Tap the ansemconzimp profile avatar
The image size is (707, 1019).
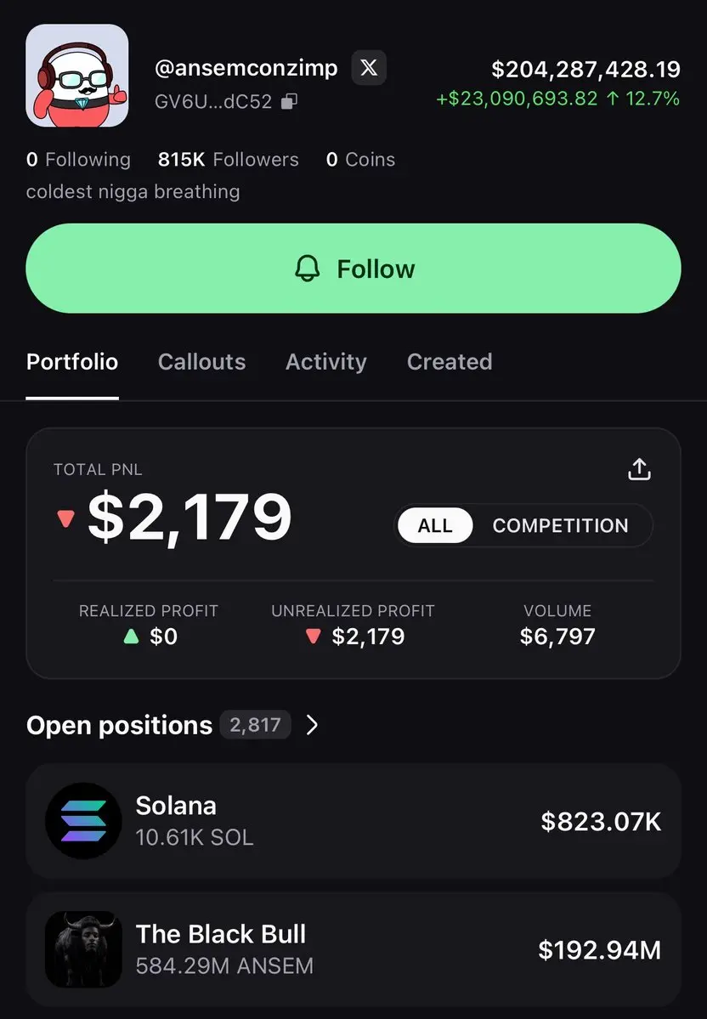coord(77,76)
